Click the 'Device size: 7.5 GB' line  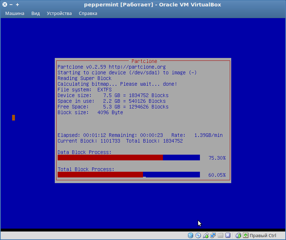[113, 95]
